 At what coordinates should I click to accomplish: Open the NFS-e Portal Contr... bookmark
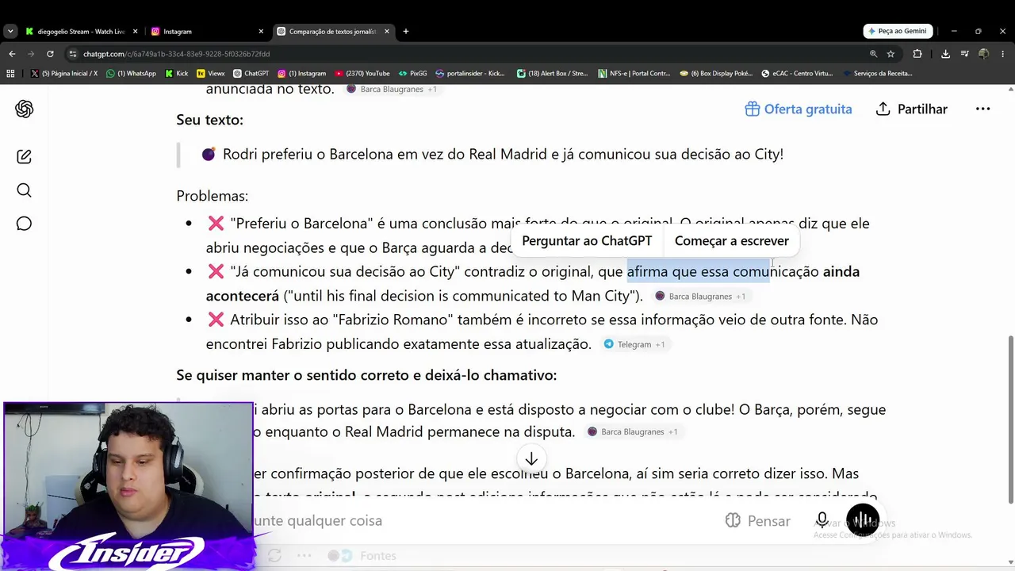634,74
